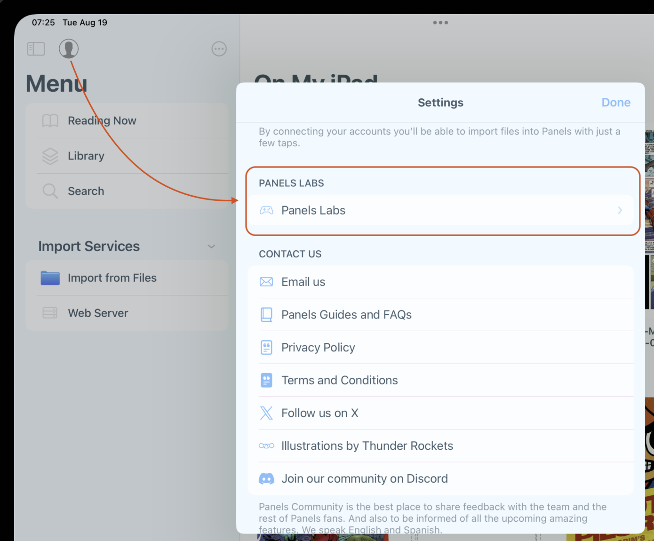This screenshot has height=541, width=654.
Task: Click the CONTACT US section header
Action: pos(290,254)
